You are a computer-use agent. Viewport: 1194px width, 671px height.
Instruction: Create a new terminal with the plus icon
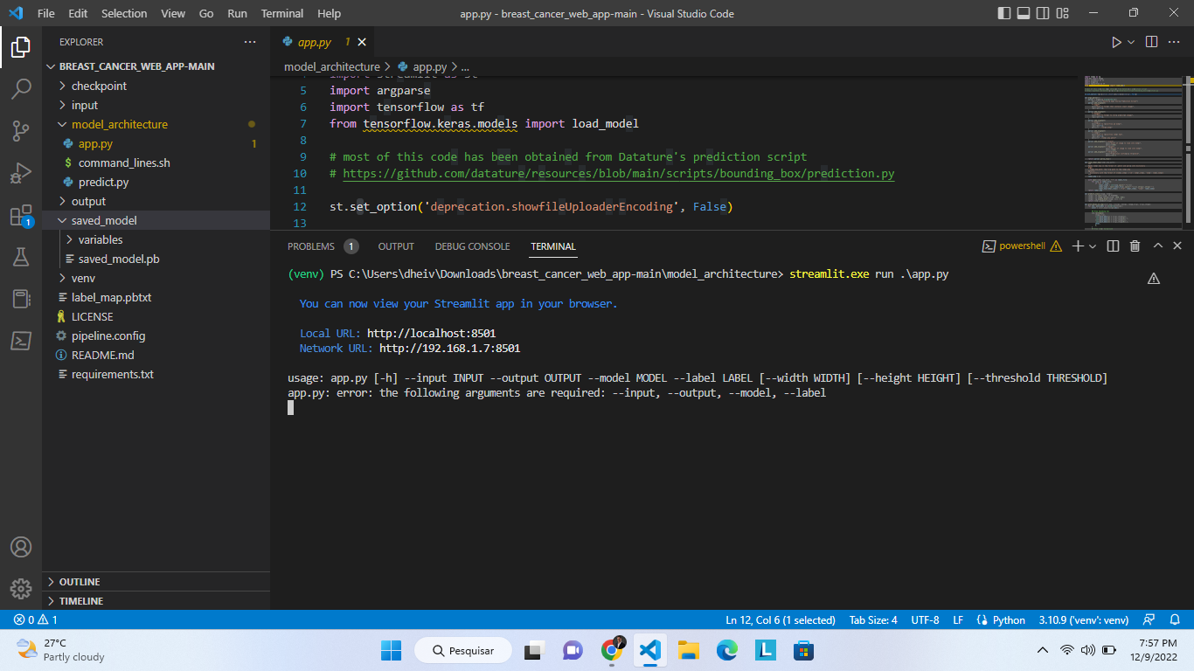click(1077, 246)
